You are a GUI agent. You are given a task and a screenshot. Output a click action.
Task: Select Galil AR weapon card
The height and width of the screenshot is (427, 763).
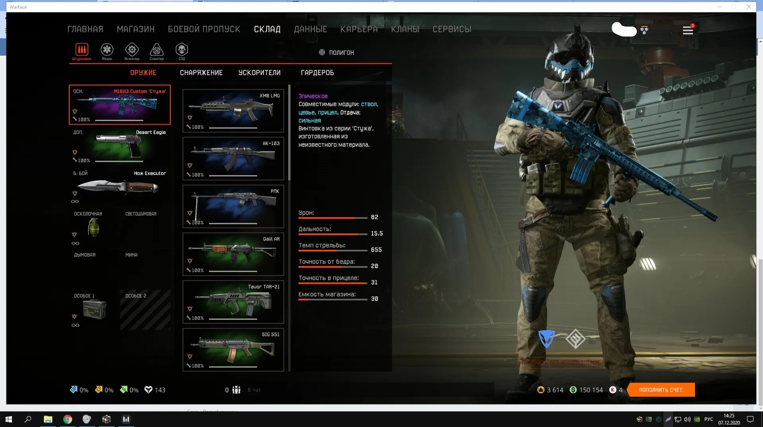(233, 254)
